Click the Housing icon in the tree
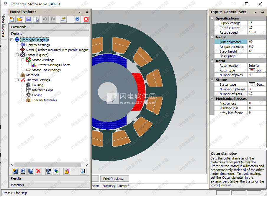 tap(28, 85)
